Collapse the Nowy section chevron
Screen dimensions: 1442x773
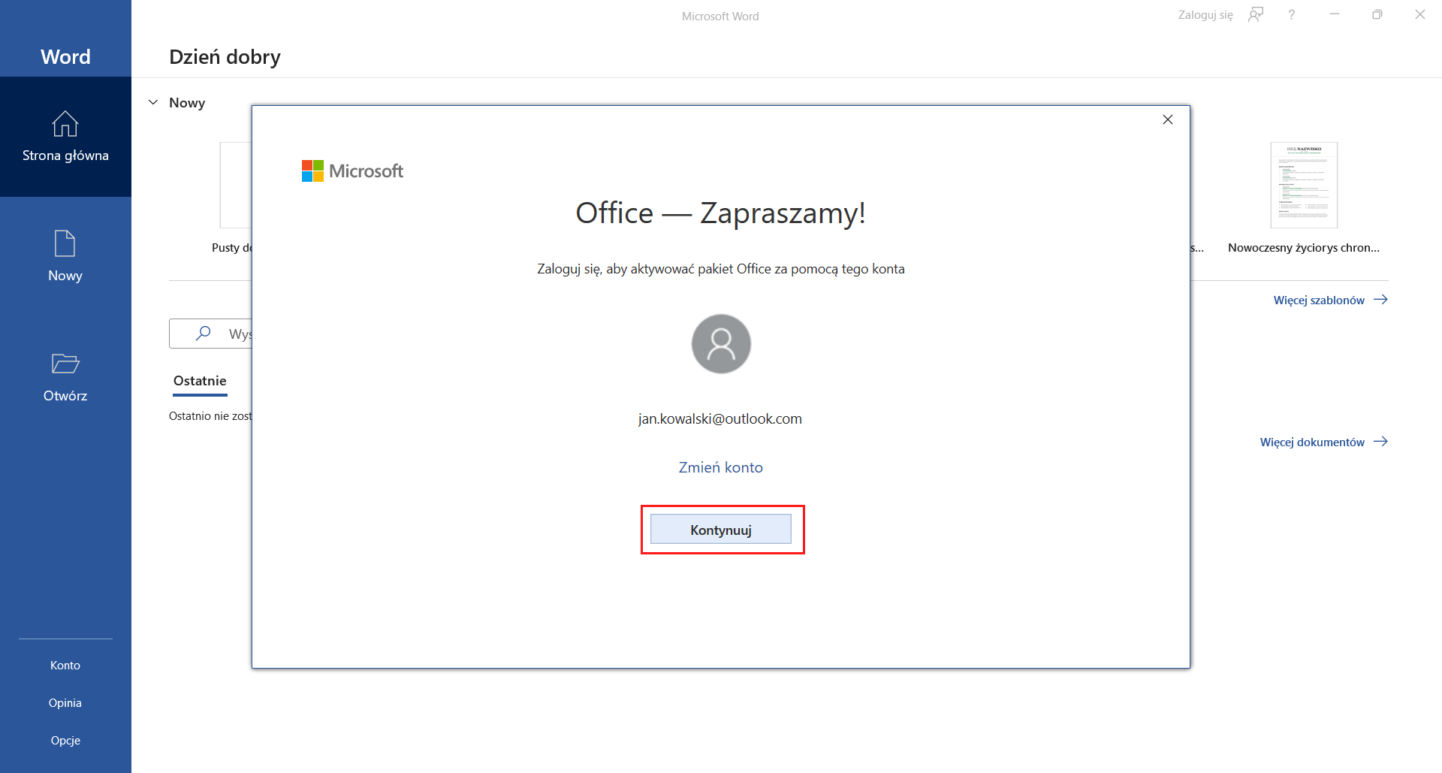pos(153,102)
